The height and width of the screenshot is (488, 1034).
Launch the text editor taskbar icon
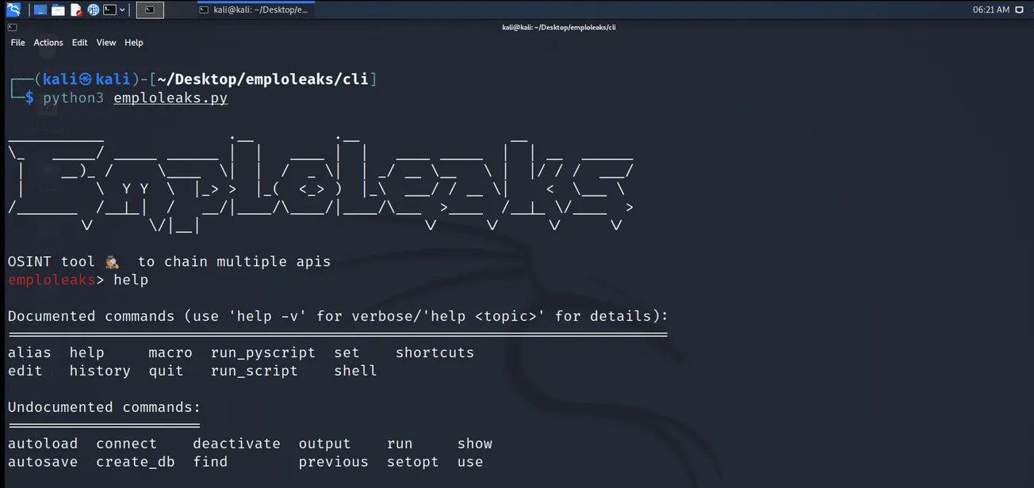pyautogui.click(x=75, y=10)
